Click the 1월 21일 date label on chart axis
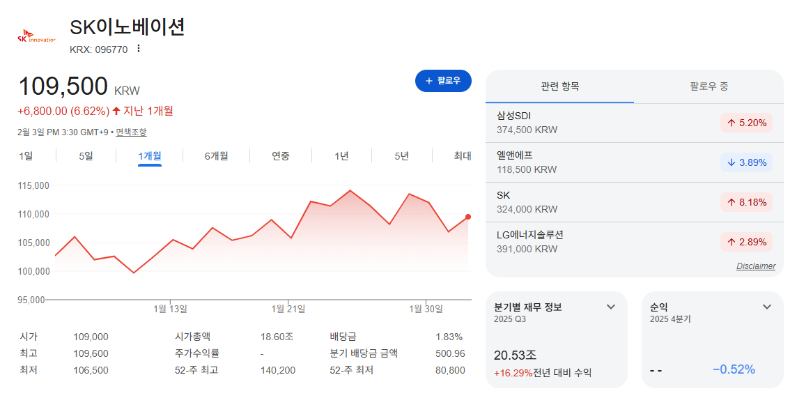The height and width of the screenshot is (398, 797). (288, 309)
